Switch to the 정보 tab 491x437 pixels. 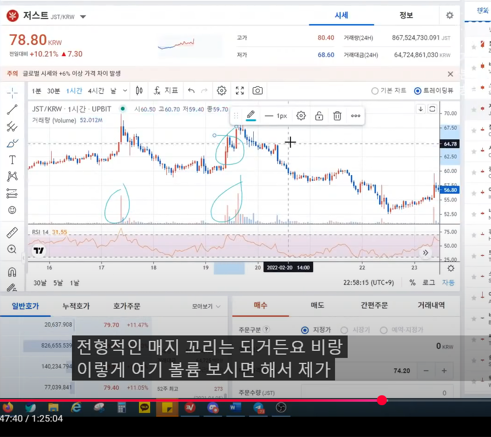tap(406, 15)
